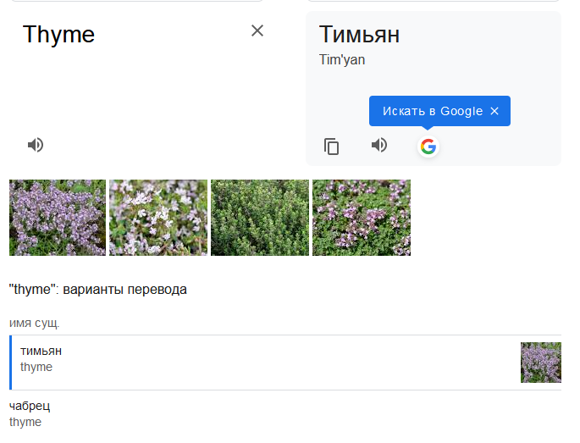
Task: Click back-translation "thyme" under чабрец
Action: click(25, 422)
